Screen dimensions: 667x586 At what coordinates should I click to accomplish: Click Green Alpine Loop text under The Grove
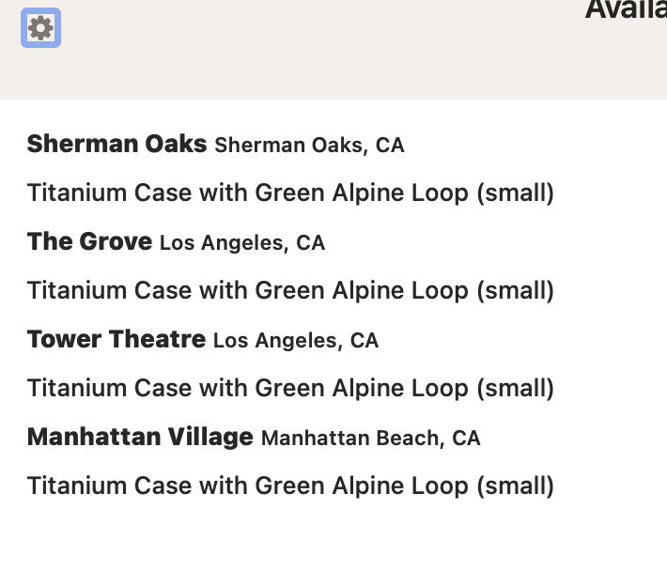362,291
